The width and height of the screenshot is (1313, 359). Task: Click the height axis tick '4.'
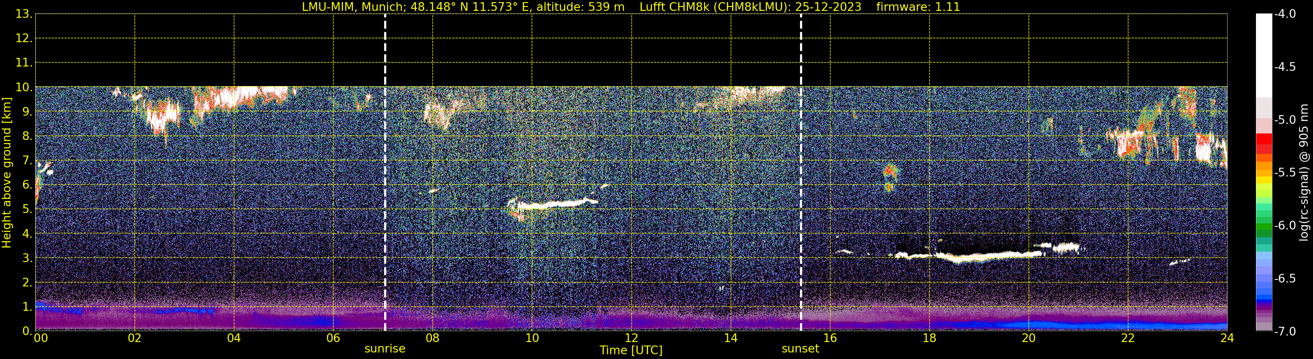27,234
